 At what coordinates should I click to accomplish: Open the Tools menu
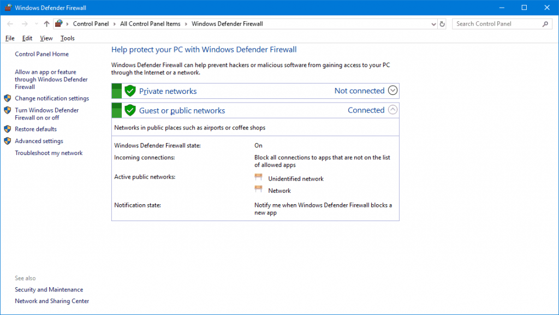click(x=68, y=38)
